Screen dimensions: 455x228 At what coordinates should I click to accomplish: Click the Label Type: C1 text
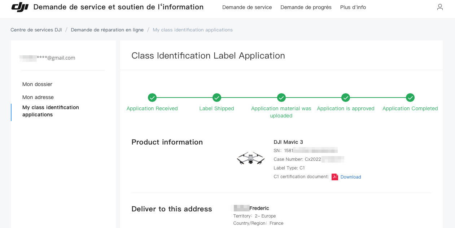(289, 168)
